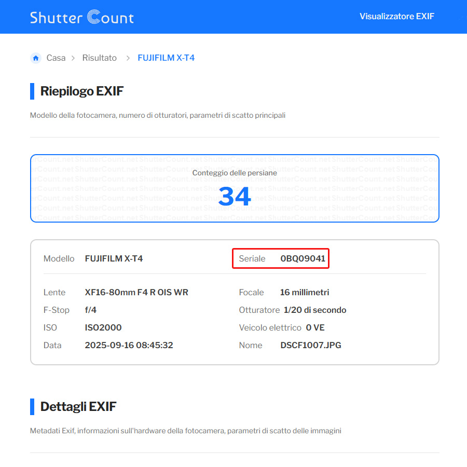The width and height of the screenshot is (467, 467).
Task: Click the Metadati Exif description text
Action: (x=186, y=431)
